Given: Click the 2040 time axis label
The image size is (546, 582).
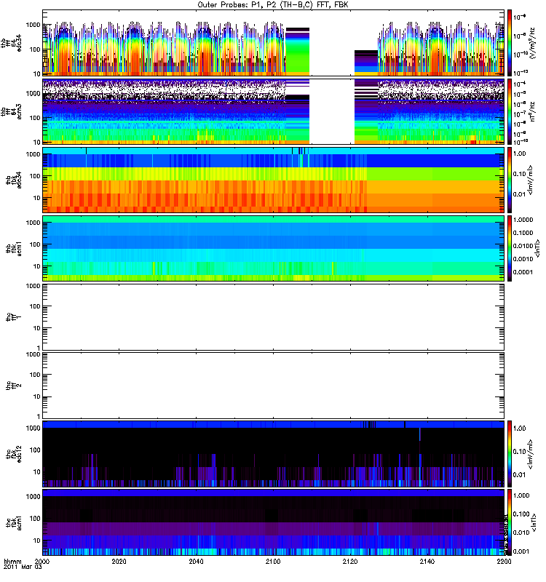Looking at the screenshot, I should pyautogui.click(x=196, y=561).
